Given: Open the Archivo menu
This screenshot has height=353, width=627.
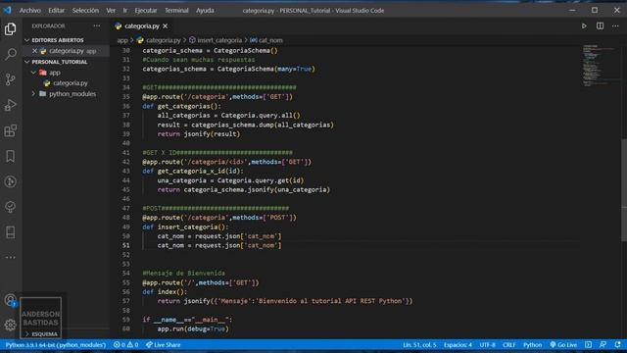Looking at the screenshot, I should coord(30,11).
